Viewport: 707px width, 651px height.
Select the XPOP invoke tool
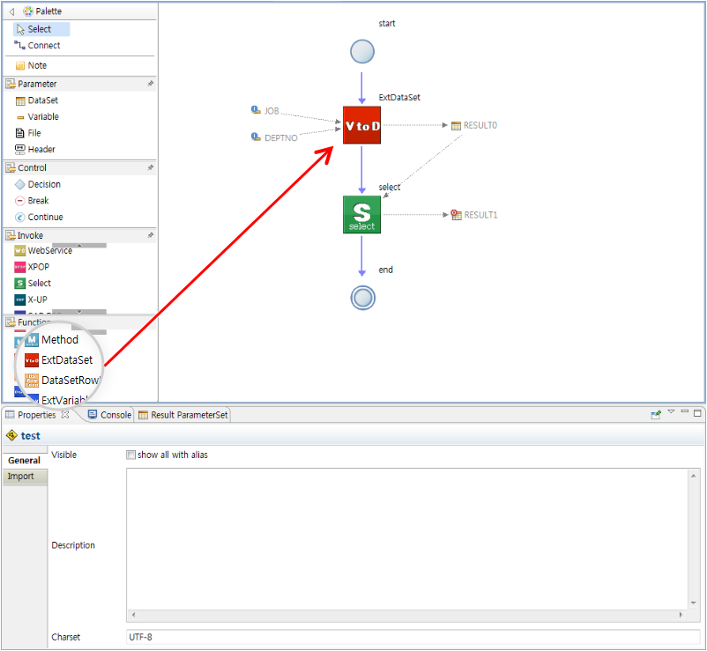click(x=38, y=266)
